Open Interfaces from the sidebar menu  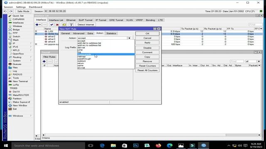[x=18, y=23]
